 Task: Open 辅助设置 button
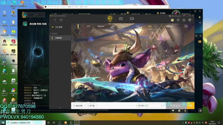tap(78, 106)
